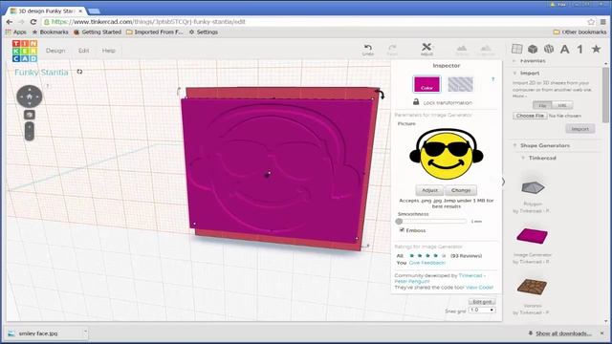Open the smiley face.jpg download menu arrow

85,333
